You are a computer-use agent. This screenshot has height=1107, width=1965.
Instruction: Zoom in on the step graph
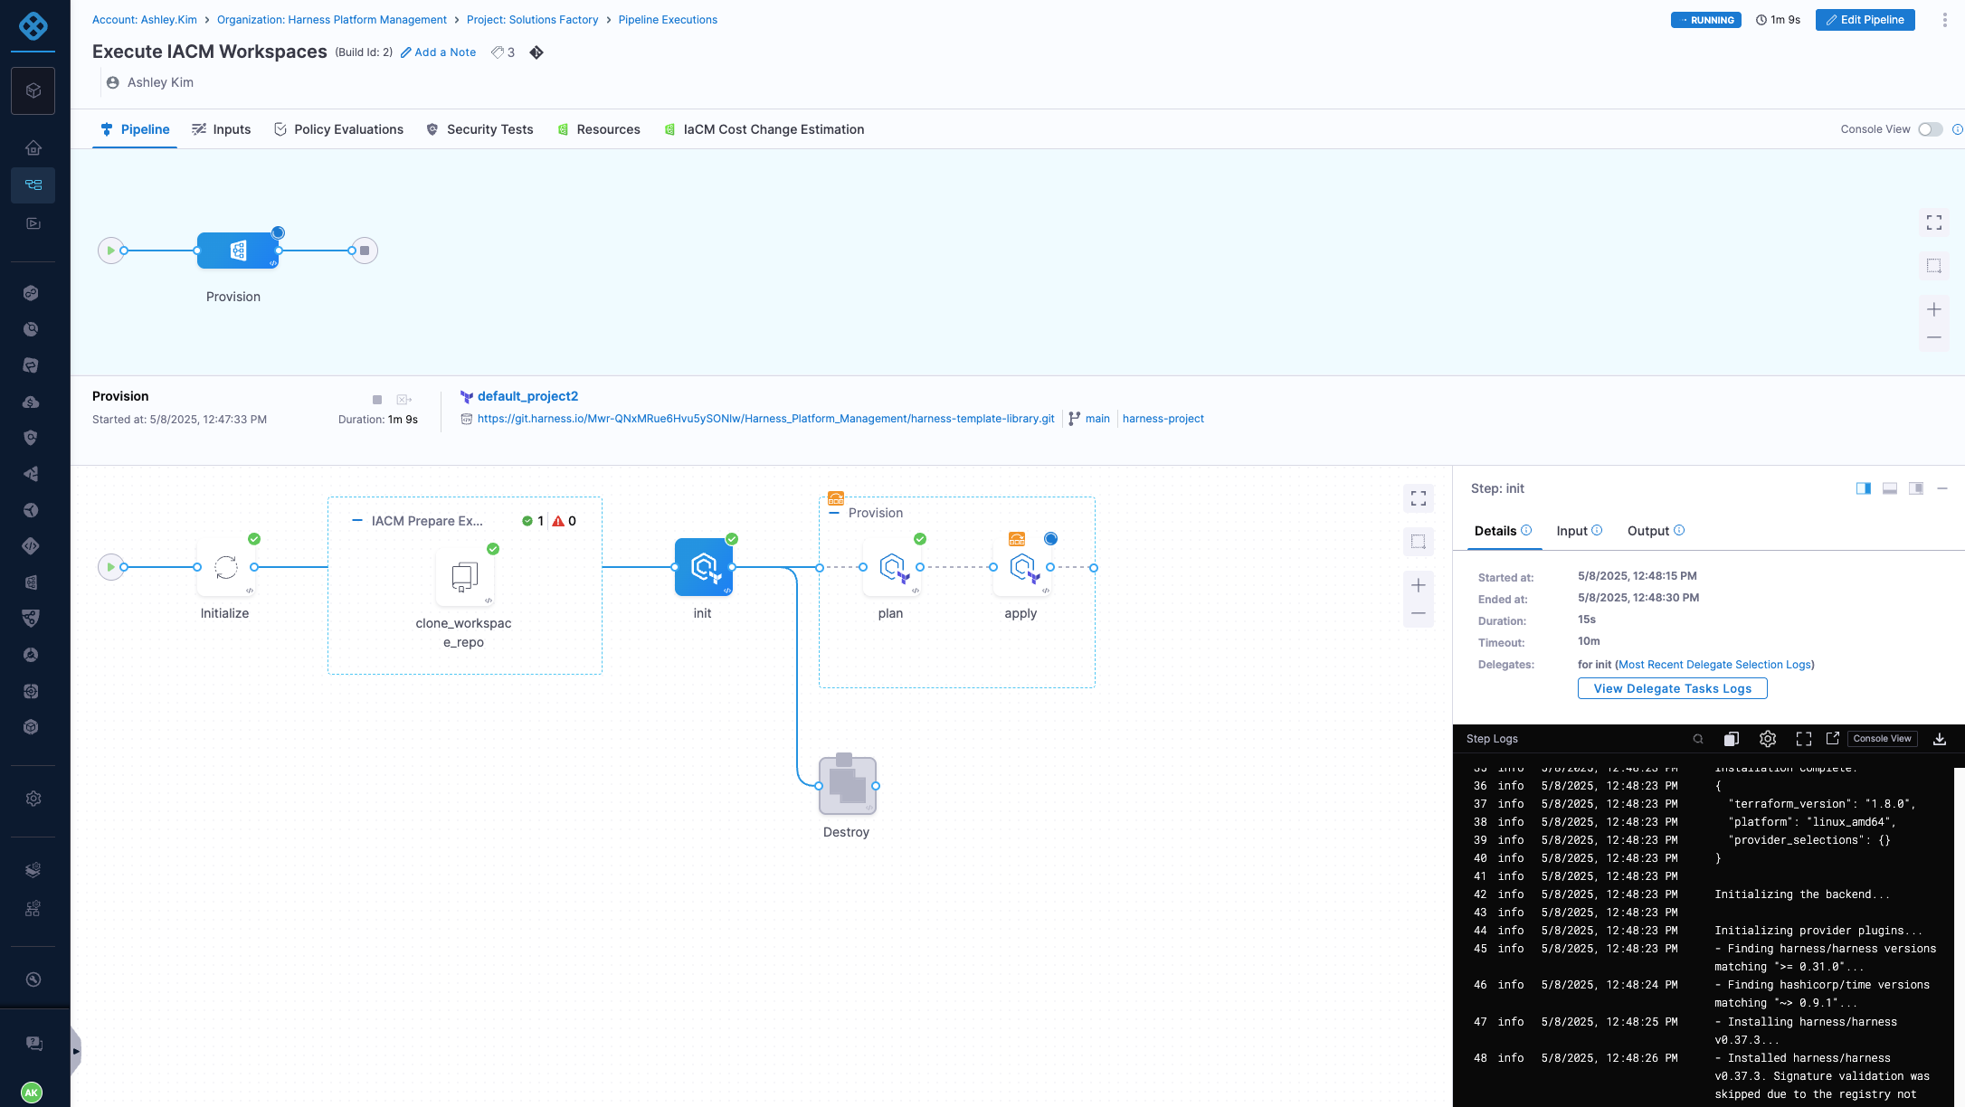[1418, 585]
